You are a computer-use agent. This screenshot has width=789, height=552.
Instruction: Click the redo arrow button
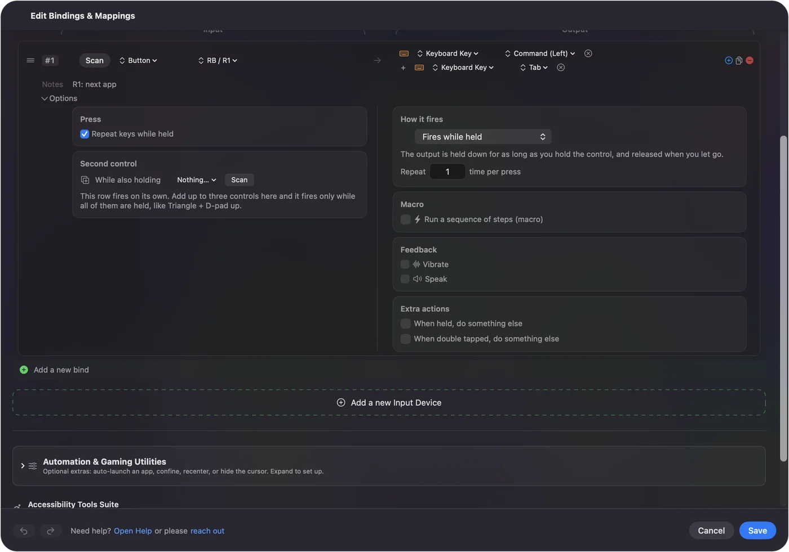click(x=50, y=531)
